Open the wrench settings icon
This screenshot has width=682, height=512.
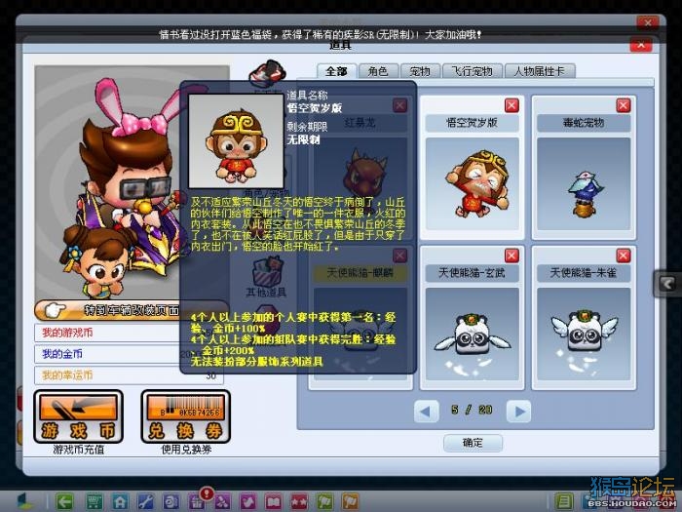pyautogui.click(x=146, y=501)
